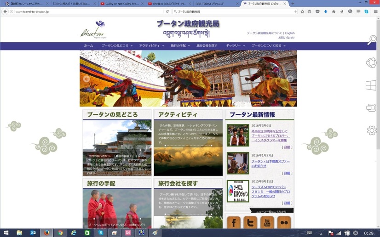Open ブータン政府観光局について link

265,33
